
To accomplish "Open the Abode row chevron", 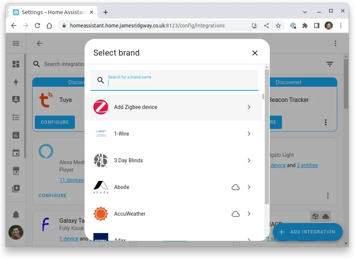I will click(249, 187).
